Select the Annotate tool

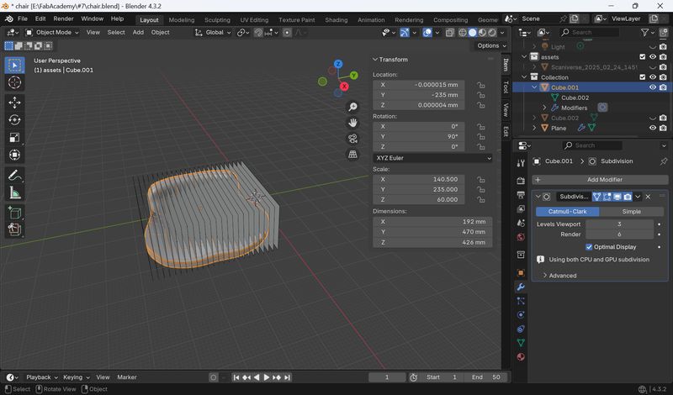(x=14, y=175)
